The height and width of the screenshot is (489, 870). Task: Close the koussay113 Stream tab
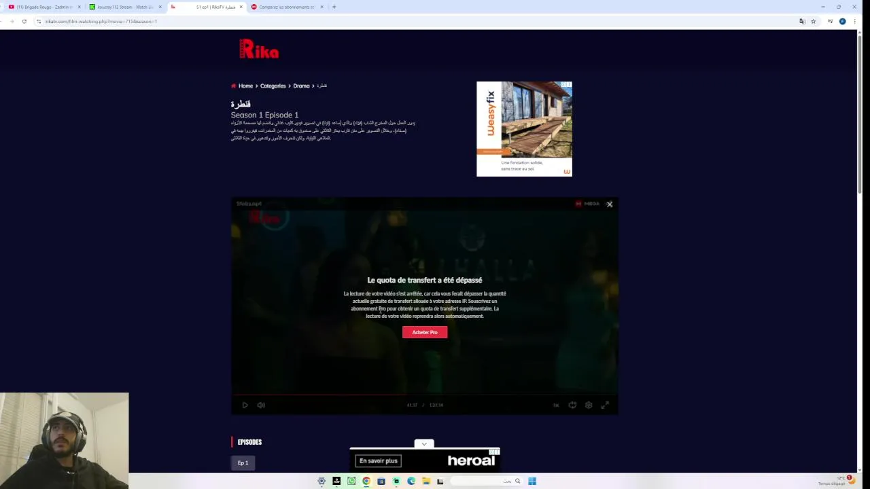pyautogui.click(x=160, y=7)
